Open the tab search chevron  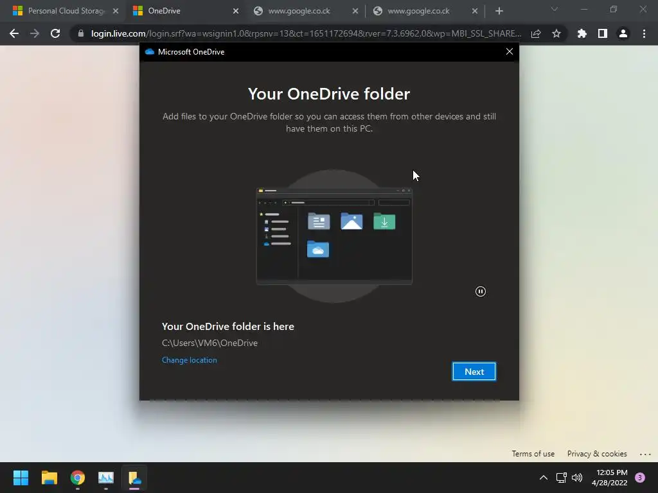point(555,9)
